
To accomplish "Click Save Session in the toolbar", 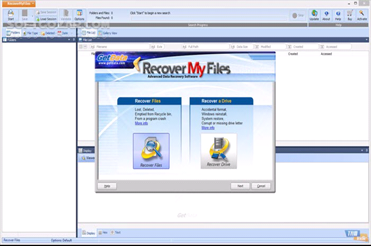I will click(x=46, y=12).
